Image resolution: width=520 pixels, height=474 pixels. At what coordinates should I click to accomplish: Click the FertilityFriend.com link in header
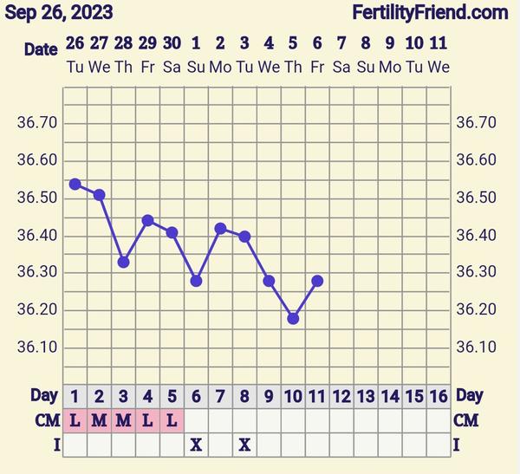pyautogui.click(x=430, y=13)
